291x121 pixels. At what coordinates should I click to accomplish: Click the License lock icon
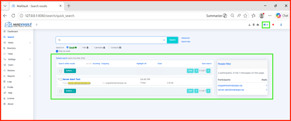point(5,98)
